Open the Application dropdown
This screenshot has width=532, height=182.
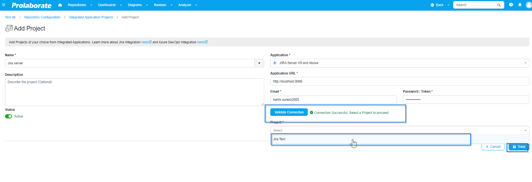[400, 63]
